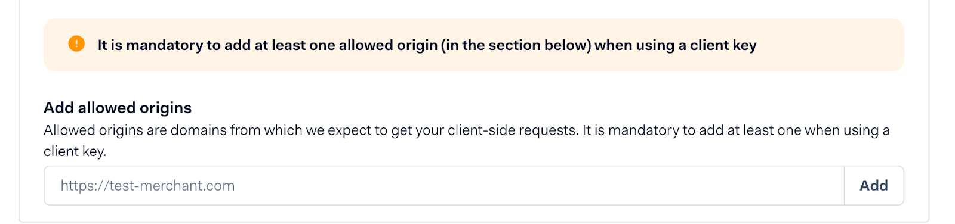Image resolution: width=955 pixels, height=224 pixels.
Task: Click '(in the section below)' in the banner
Action: [x=516, y=45]
